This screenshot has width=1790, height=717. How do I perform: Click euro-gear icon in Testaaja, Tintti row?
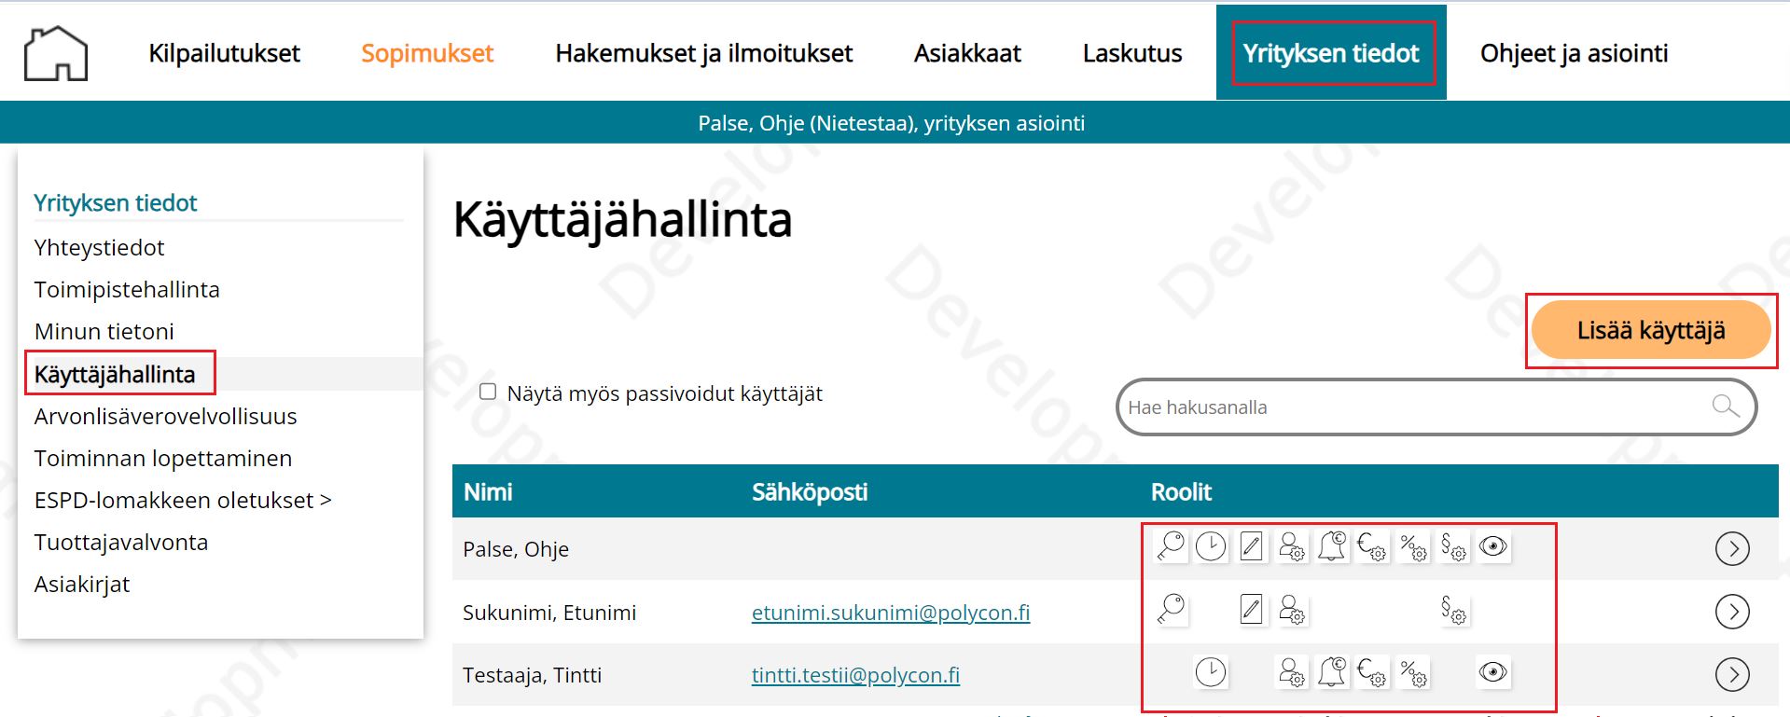pyautogui.click(x=1372, y=672)
